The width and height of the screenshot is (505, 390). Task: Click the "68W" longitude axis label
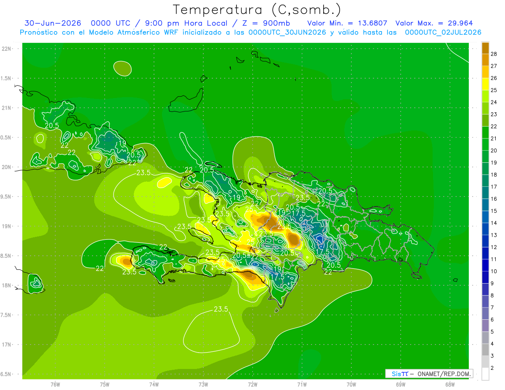[x=450, y=384]
